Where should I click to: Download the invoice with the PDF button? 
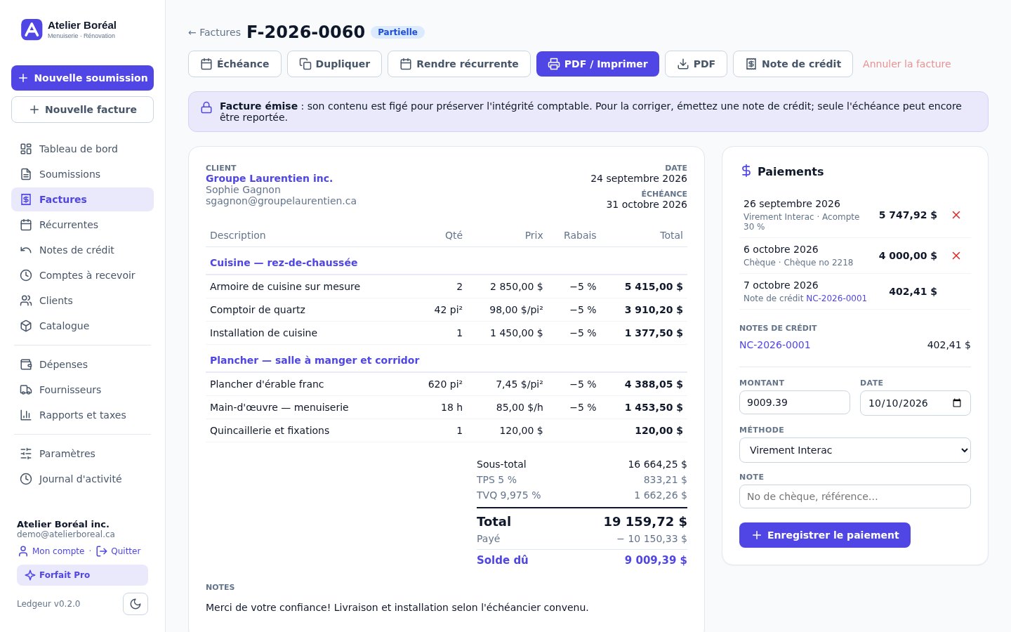(696, 64)
